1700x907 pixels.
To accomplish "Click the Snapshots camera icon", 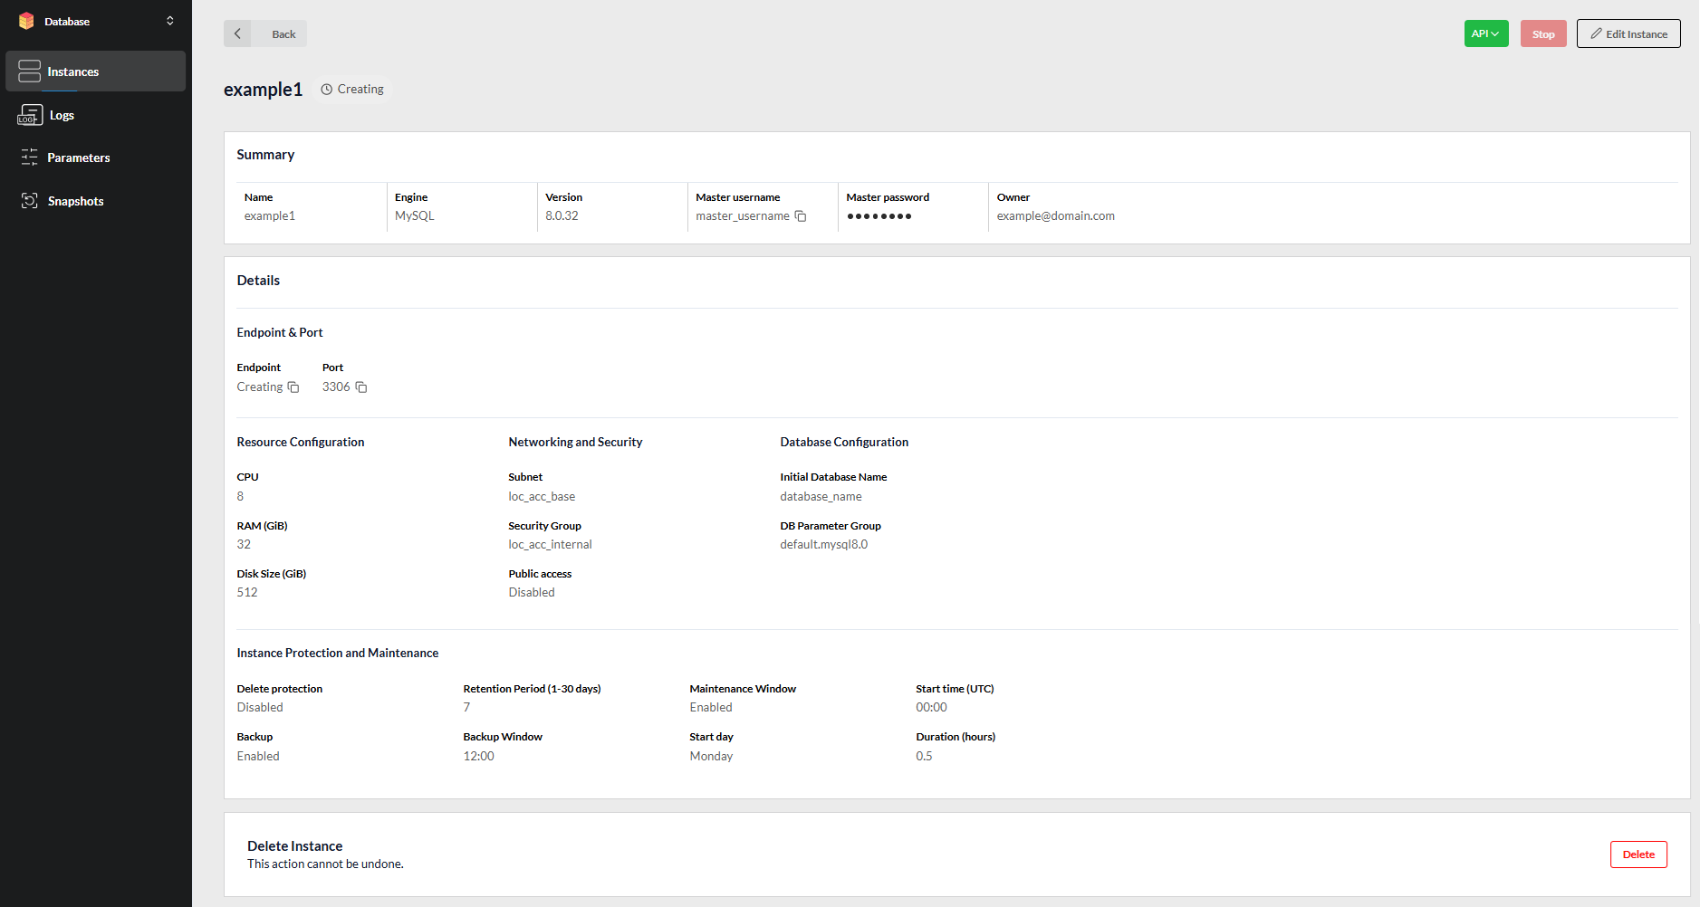I will 29,201.
